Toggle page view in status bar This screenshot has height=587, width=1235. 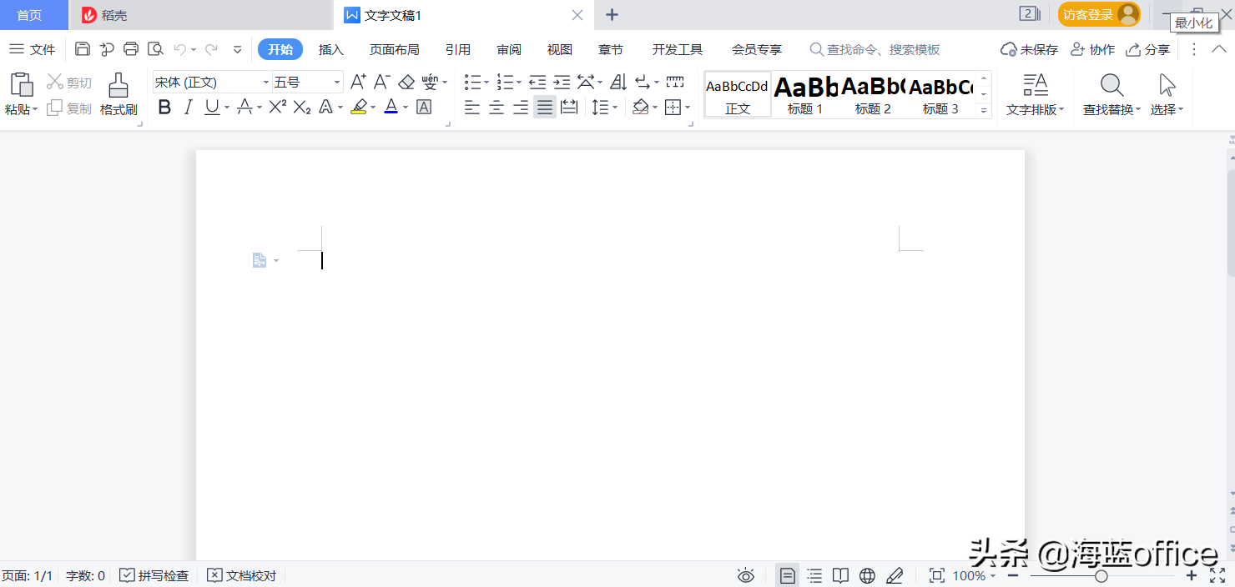pyautogui.click(x=787, y=575)
